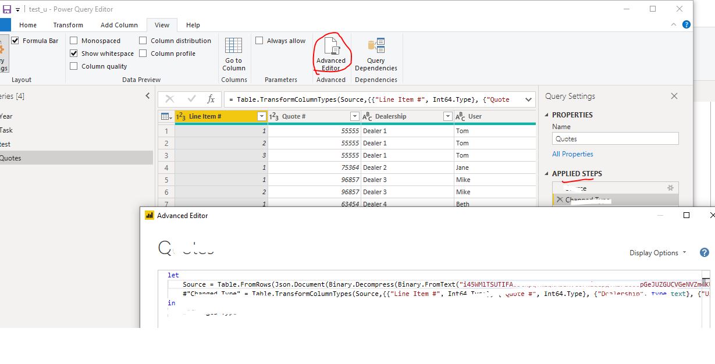Screen dimensions: 715x364
Task: Toggle the Formula Bar checkbox
Action: coord(15,41)
